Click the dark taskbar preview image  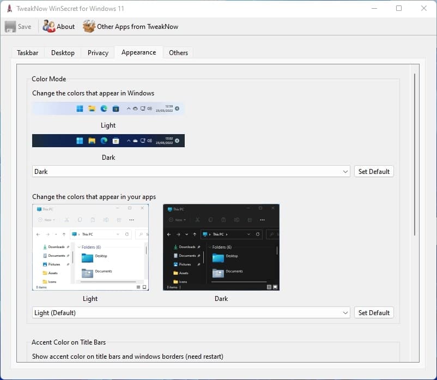108,141
